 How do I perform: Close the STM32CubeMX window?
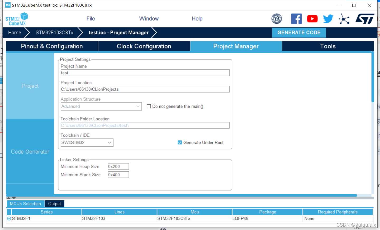[369, 5]
